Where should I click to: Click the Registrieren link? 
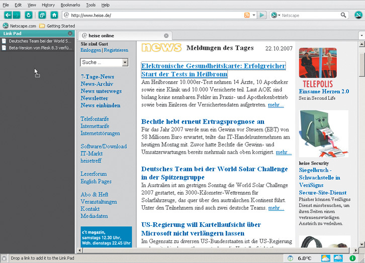click(116, 50)
